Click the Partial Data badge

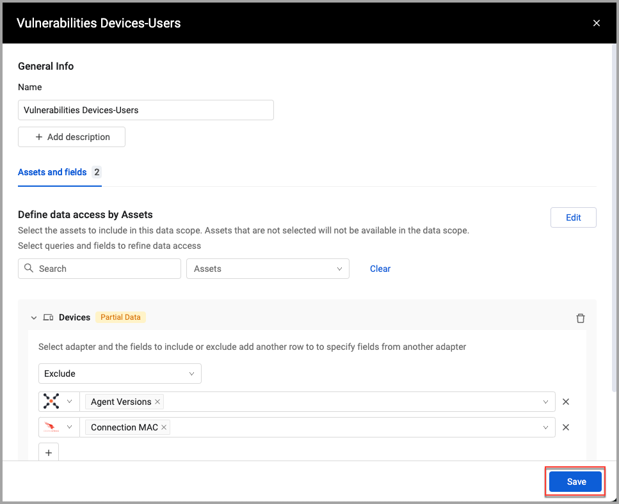coord(120,317)
